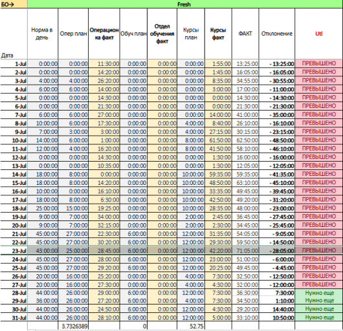Screen dimensions: 343x331
Task: Select Норма в день 14:00:00 on 10-Jul
Action: [x=43, y=140]
